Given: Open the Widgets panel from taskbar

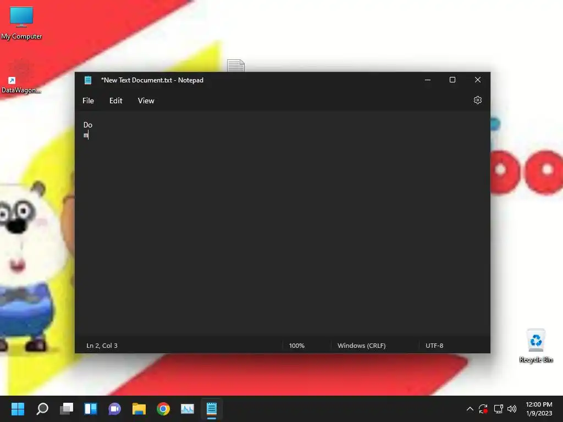Looking at the screenshot, I should coord(91,409).
